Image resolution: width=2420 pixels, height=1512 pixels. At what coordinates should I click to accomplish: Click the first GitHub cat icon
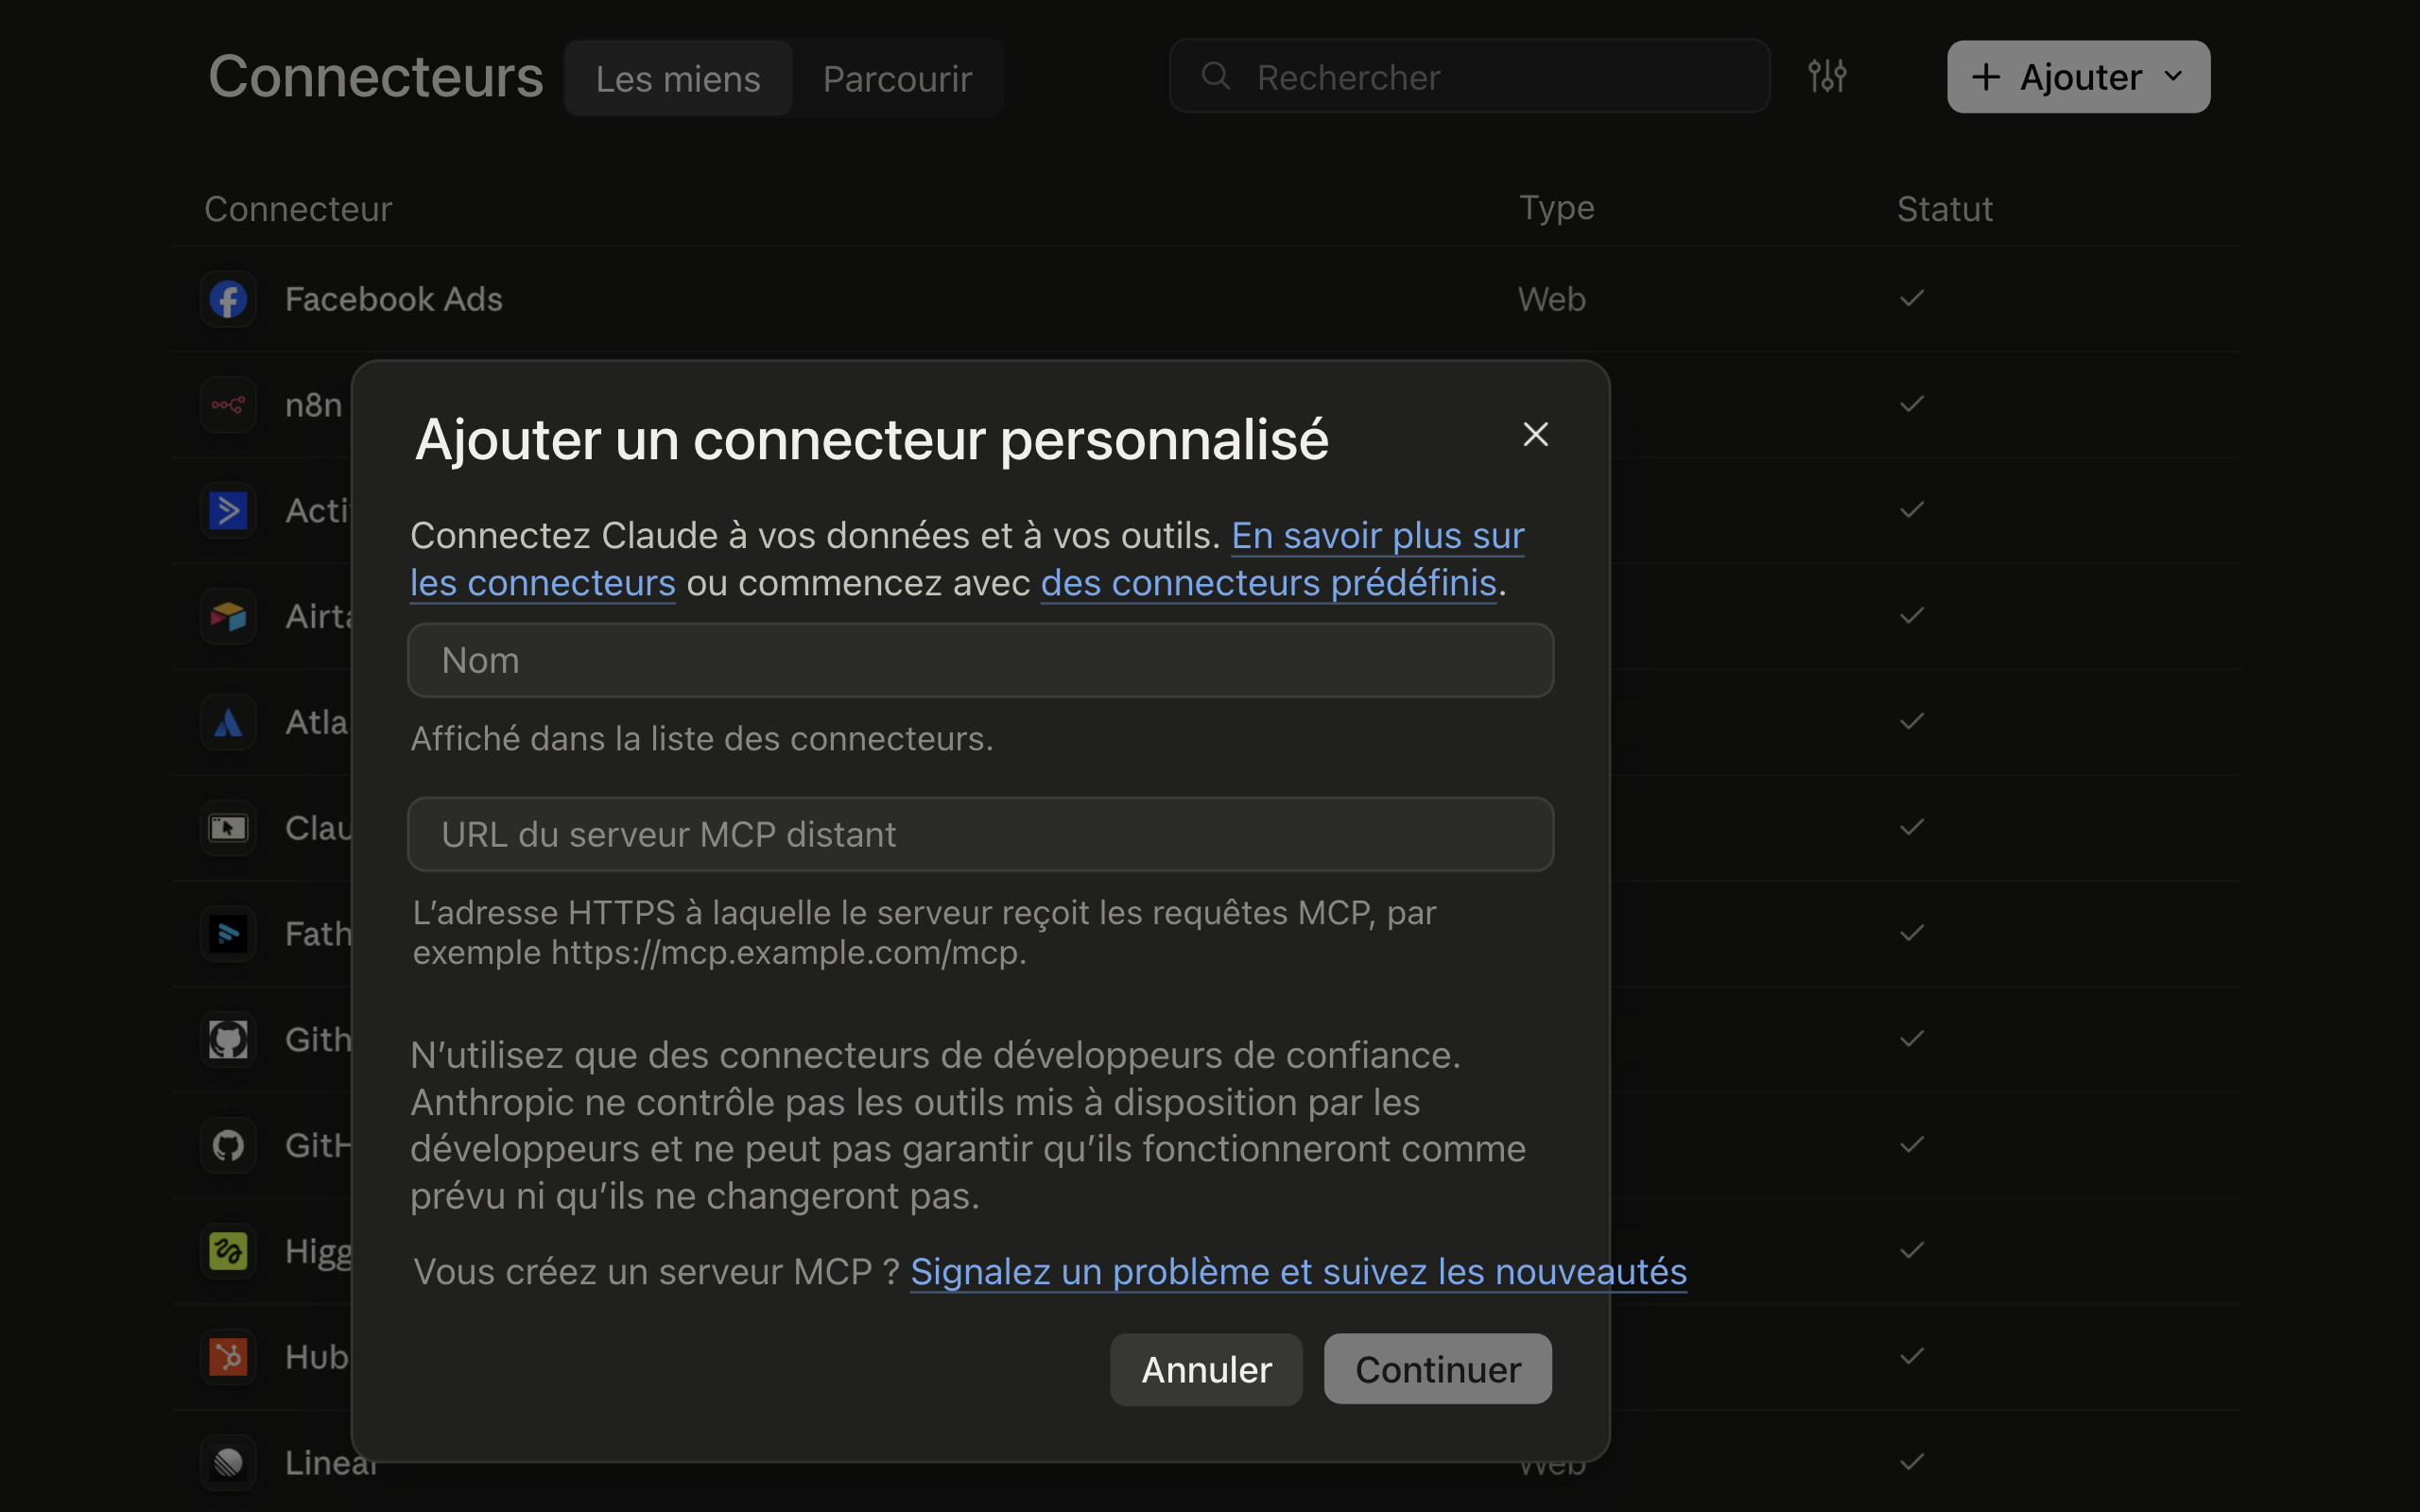228,1040
